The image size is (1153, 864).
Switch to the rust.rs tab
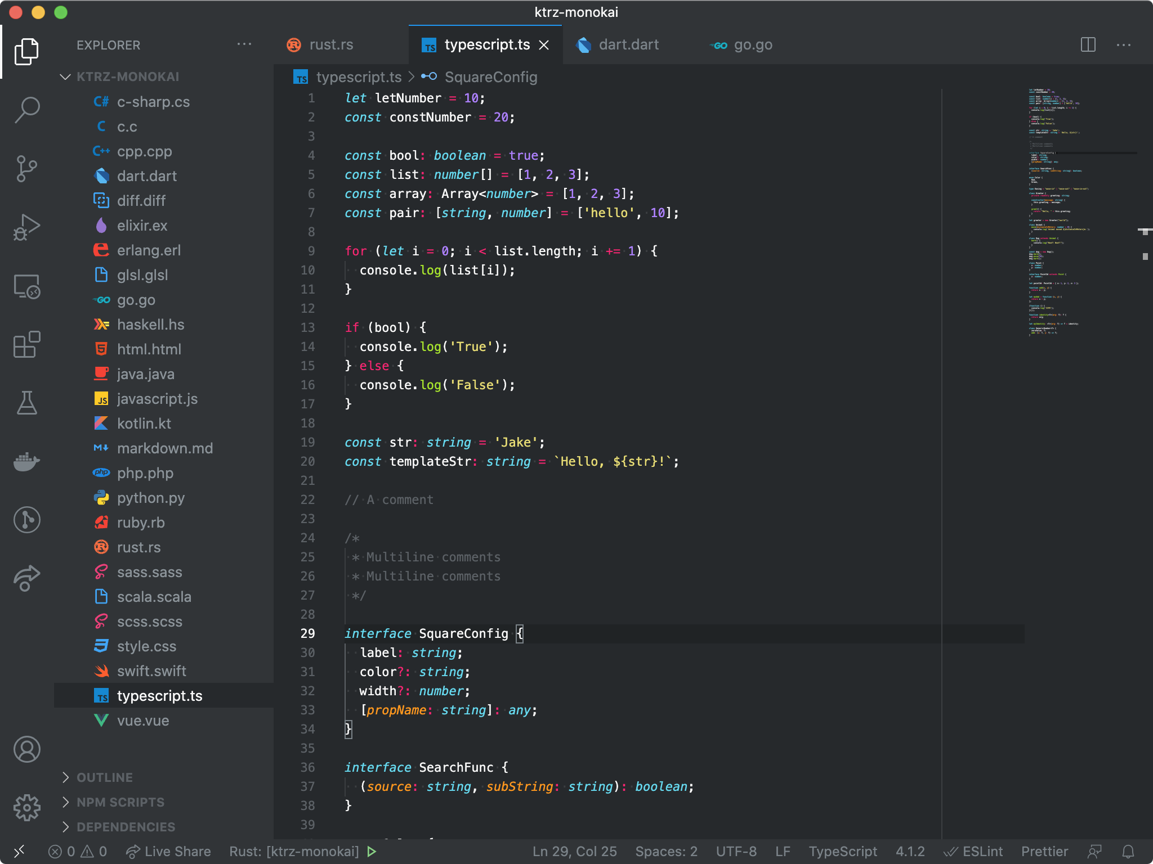[x=331, y=45]
